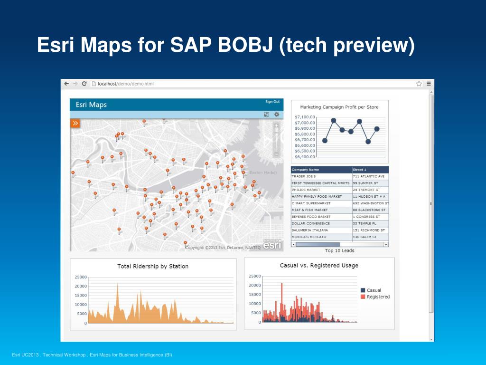Click the highest point on profit line chart
This screenshot has height=365, width=486.
[x=334, y=120]
